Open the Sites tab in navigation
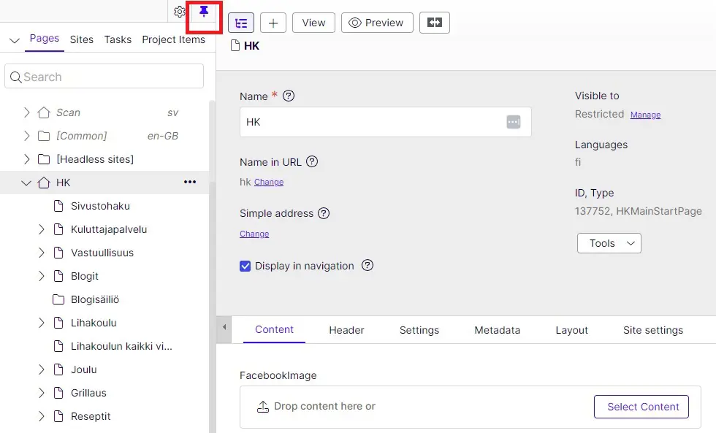Viewport: 716px width, 433px height. 82,39
